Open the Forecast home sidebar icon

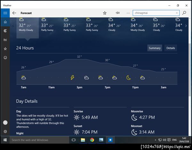[x=5, y=22]
